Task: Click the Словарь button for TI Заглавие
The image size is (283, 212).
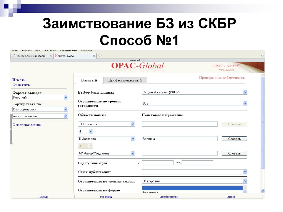Action: coord(234,139)
